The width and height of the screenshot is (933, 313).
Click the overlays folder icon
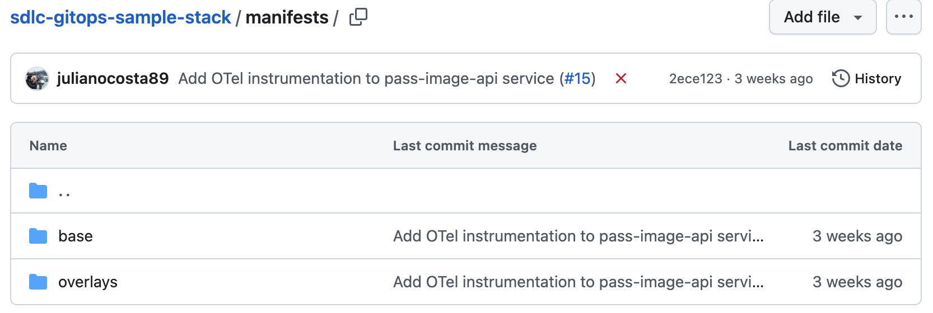coord(38,282)
